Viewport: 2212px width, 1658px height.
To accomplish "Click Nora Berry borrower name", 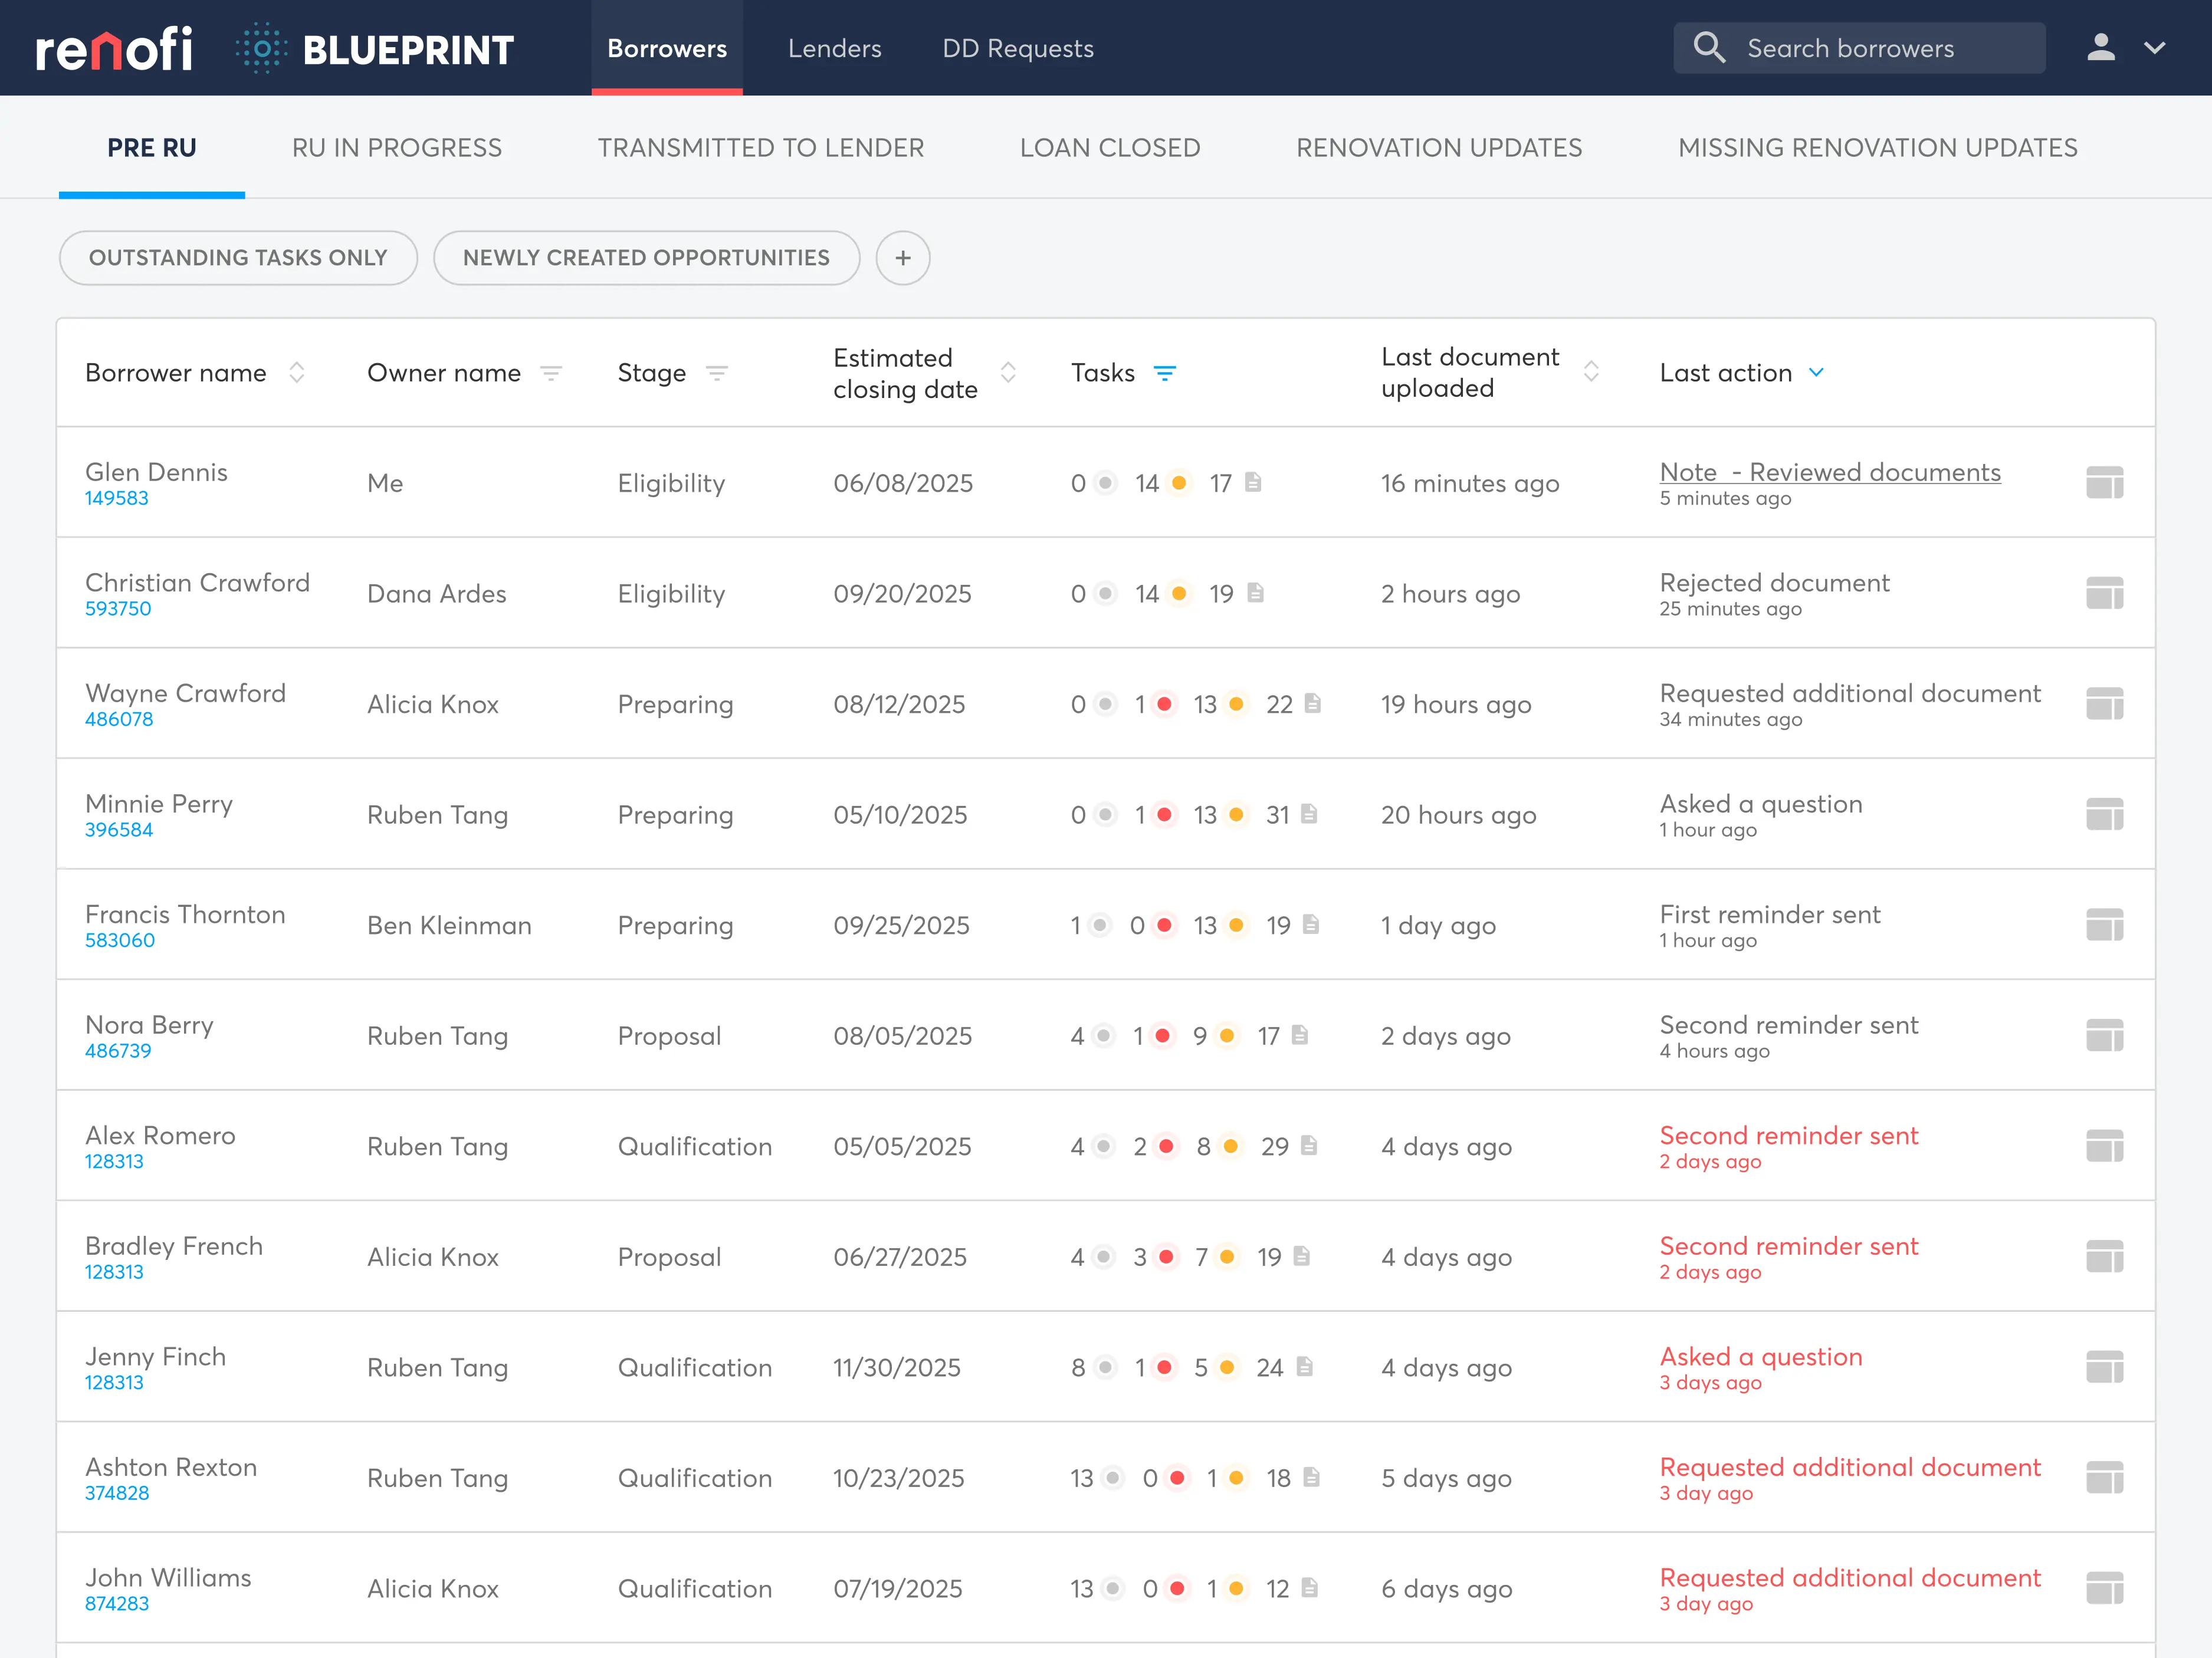I will tap(149, 1024).
